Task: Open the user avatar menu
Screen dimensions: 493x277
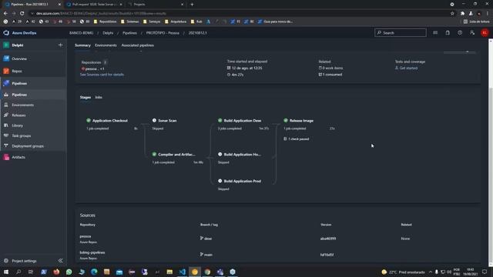Action: click(x=485, y=32)
